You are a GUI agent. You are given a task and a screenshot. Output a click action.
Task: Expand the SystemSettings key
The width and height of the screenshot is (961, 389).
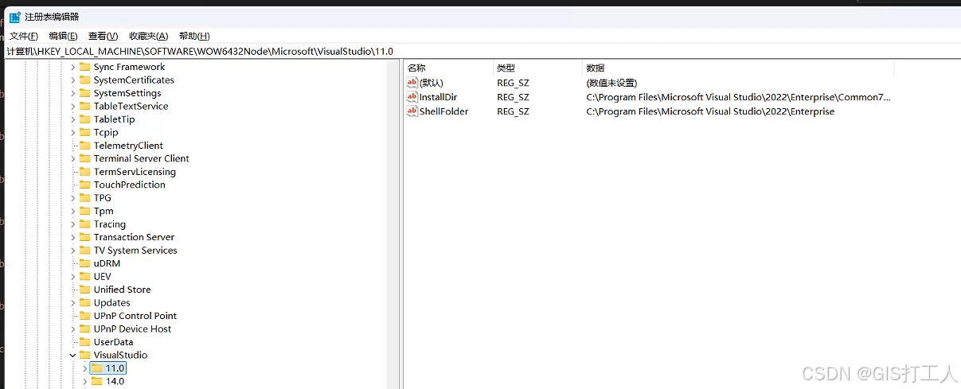pos(73,93)
